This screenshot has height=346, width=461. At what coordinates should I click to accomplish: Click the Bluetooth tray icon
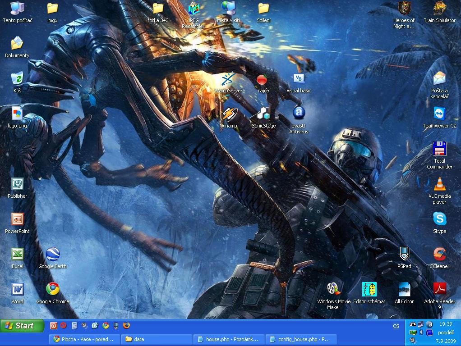(421, 332)
